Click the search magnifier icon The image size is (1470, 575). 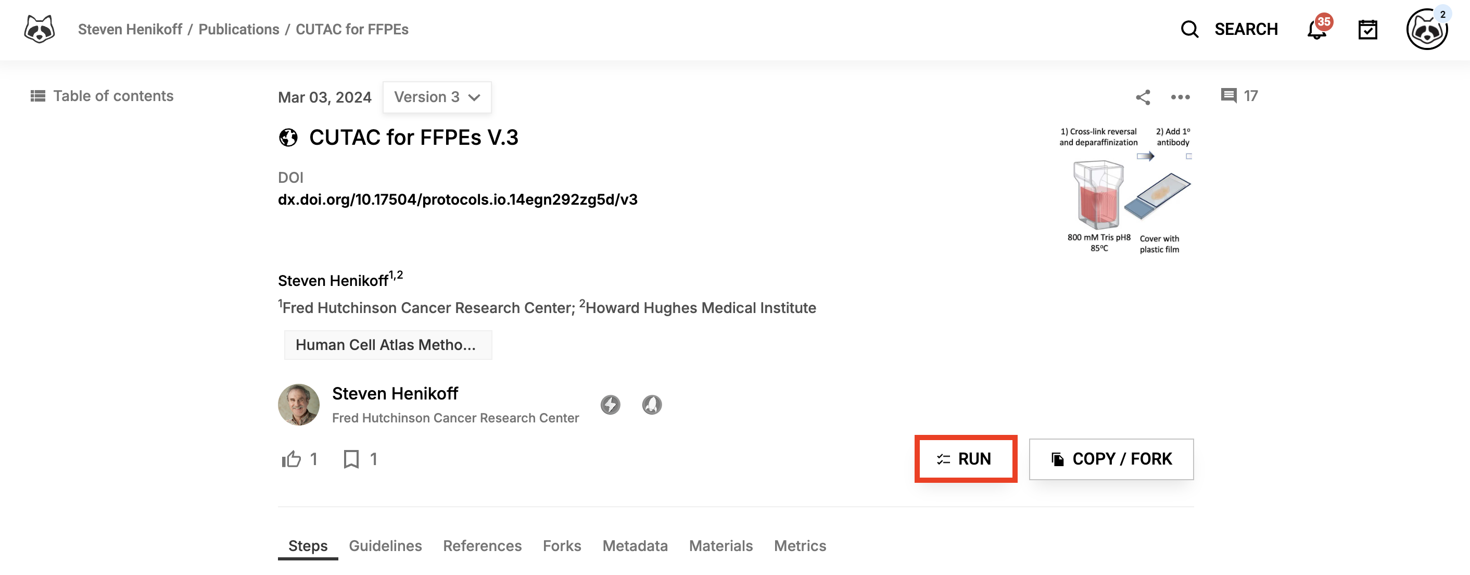click(1189, 29)
